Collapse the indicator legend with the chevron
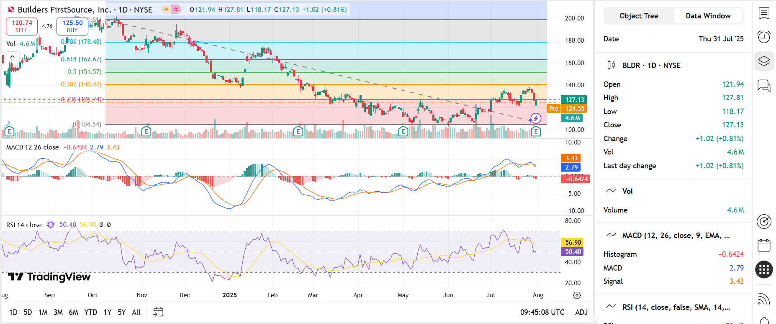This screenshot has height=324, width=776. (12, 57)
